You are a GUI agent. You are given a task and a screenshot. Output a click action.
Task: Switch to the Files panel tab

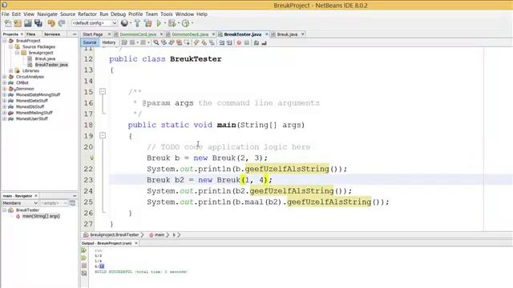[x=31, y=34]
